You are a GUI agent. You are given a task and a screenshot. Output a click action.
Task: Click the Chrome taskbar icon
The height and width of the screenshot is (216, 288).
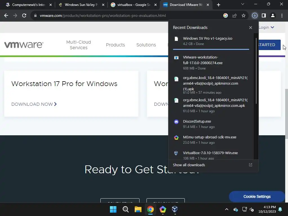point(150,209)
